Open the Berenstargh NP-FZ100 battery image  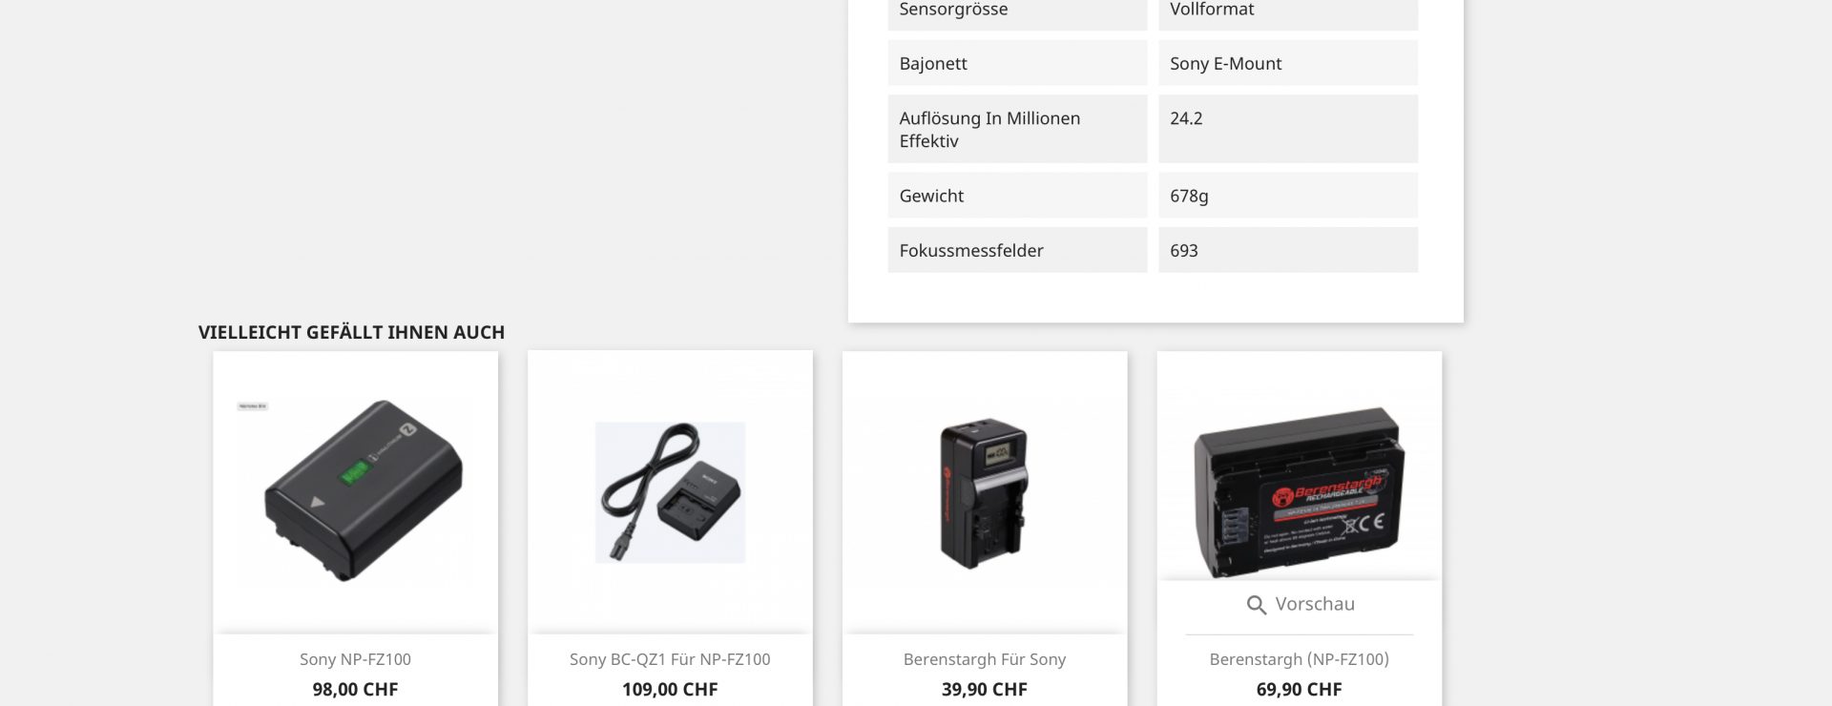[1299, 492]
